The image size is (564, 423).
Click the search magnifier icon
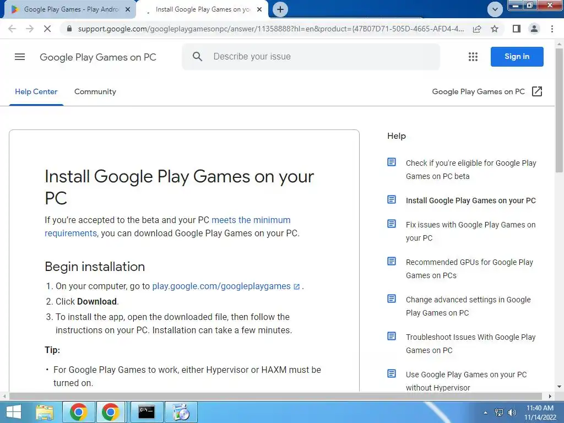click(197, 57)
